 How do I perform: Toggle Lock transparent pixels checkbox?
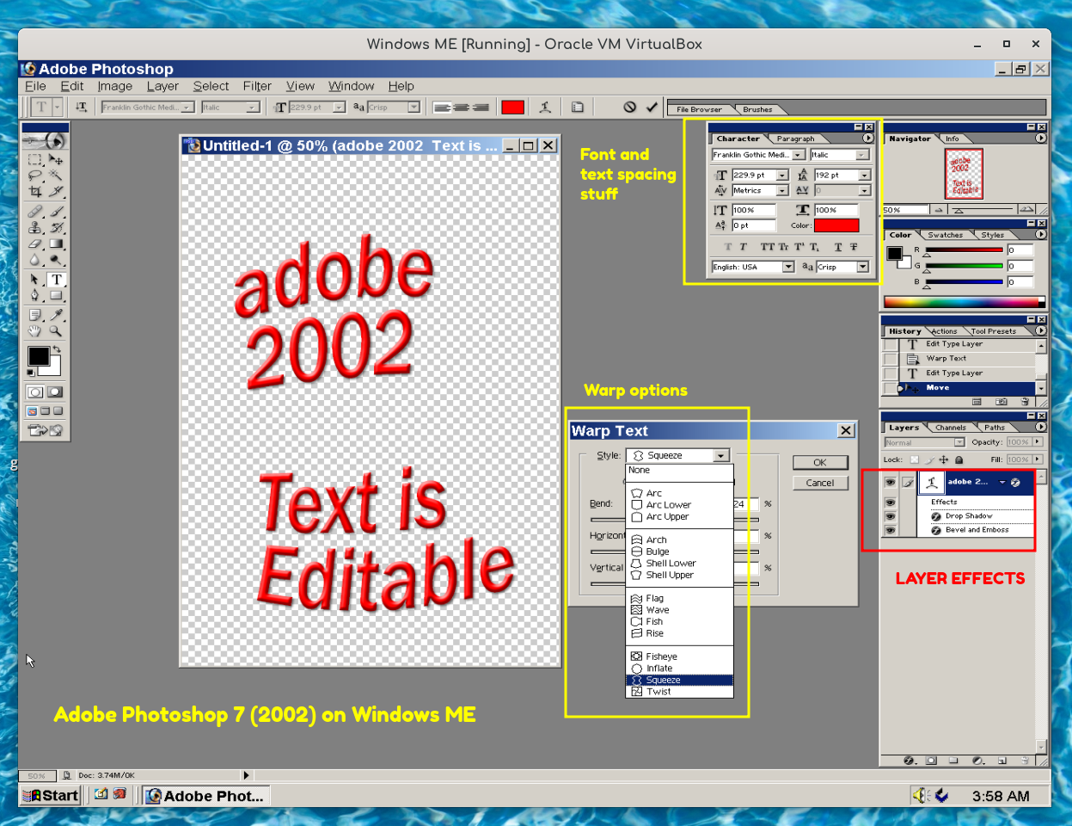915,459
